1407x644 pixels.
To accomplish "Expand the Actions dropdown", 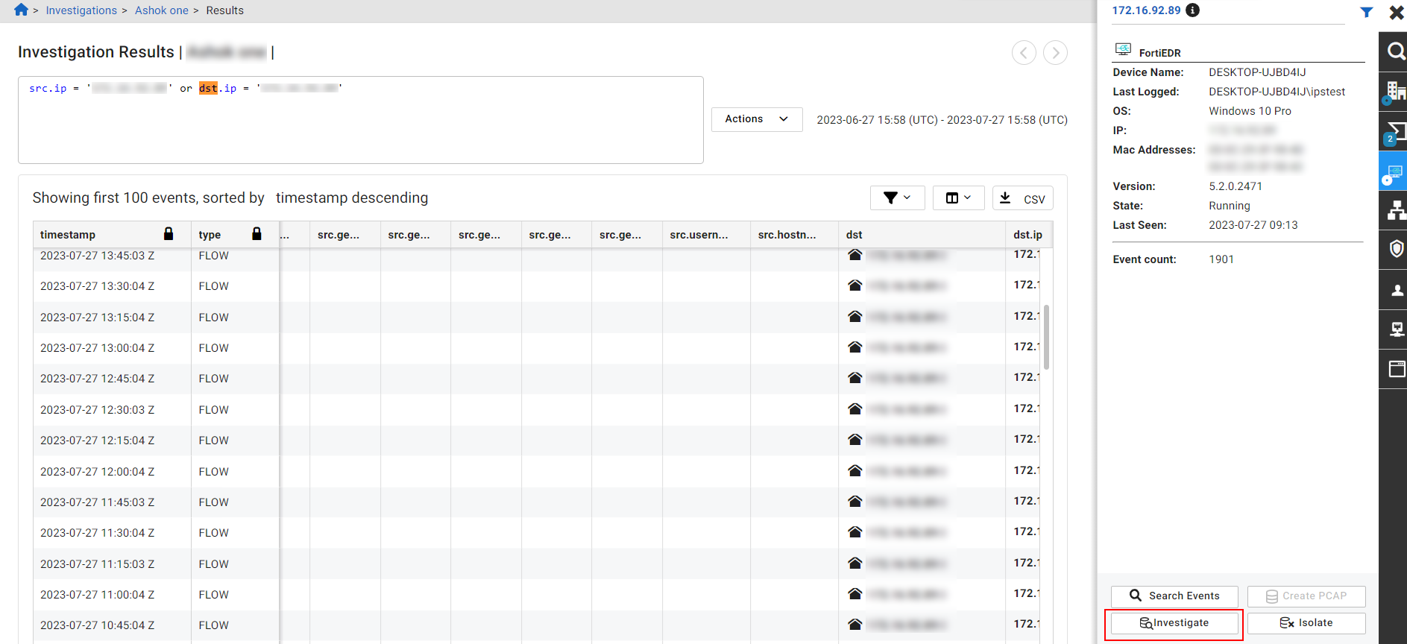I will (x=757, y=119).
